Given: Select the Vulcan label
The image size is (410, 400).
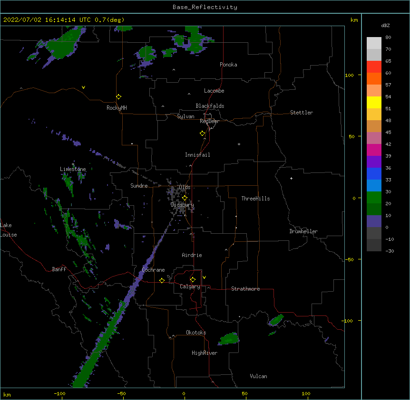Looking at the screenshot, I should pyautogui.click(x=258, y=376).
